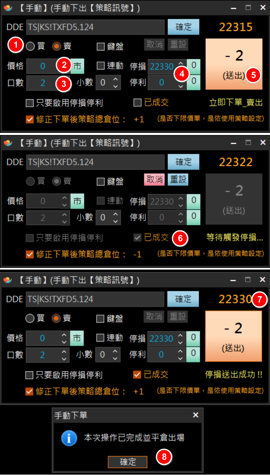Click the app logo icon in top title bar
This screenshot has width=270, height=475.
tap(8, 8)
